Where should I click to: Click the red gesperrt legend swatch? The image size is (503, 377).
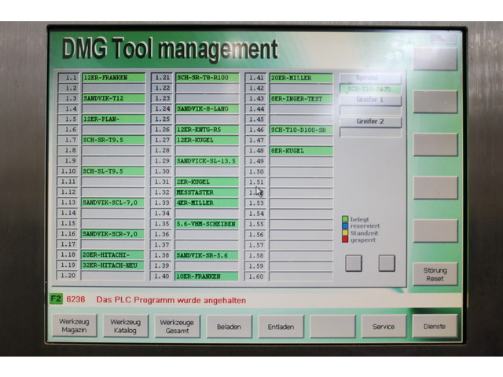click(345, 240)
